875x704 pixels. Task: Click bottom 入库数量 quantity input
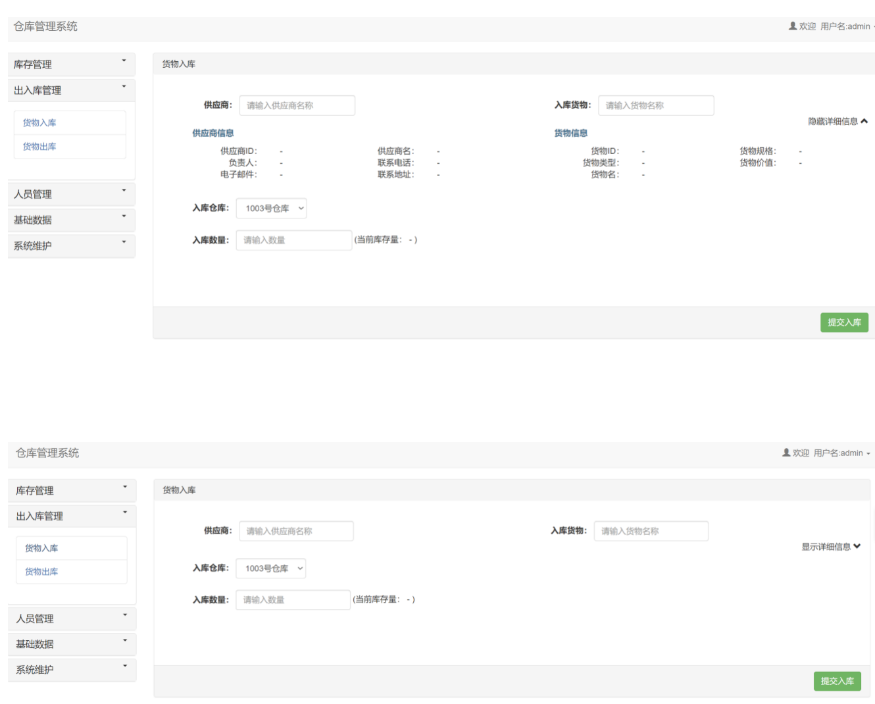pyautogui.click(x=293, y=600)
